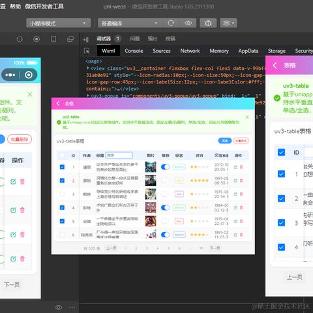The height and width of the screenshot is (313, 313).
Task: Click the stacked layers clear-cache icon
Action: [x=226, y=23]
